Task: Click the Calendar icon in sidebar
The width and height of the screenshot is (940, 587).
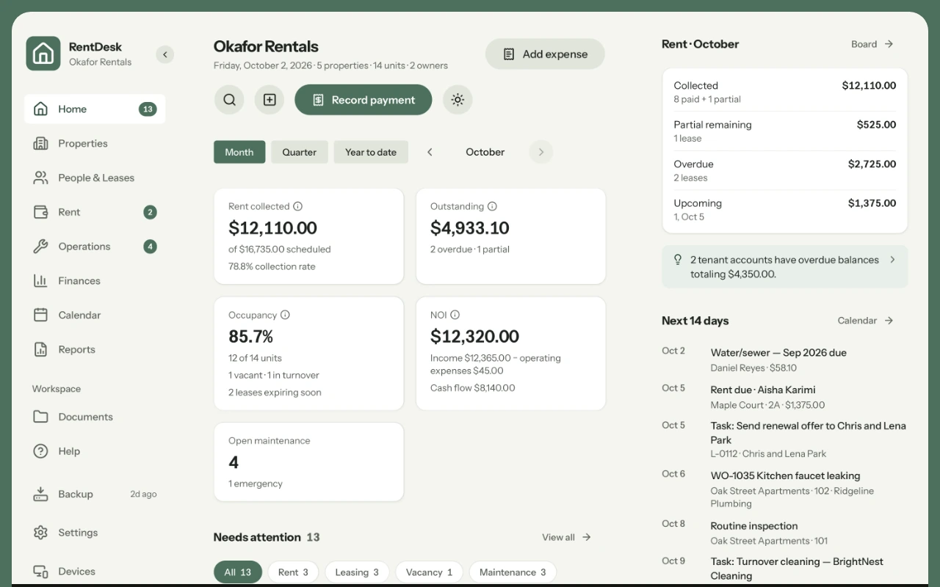Action: tap(40, 315)
